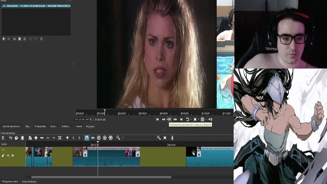Cut the clip with the scissors icon
Image resolution: width=327 pixels, height=184 pixels.
point(10,138)
